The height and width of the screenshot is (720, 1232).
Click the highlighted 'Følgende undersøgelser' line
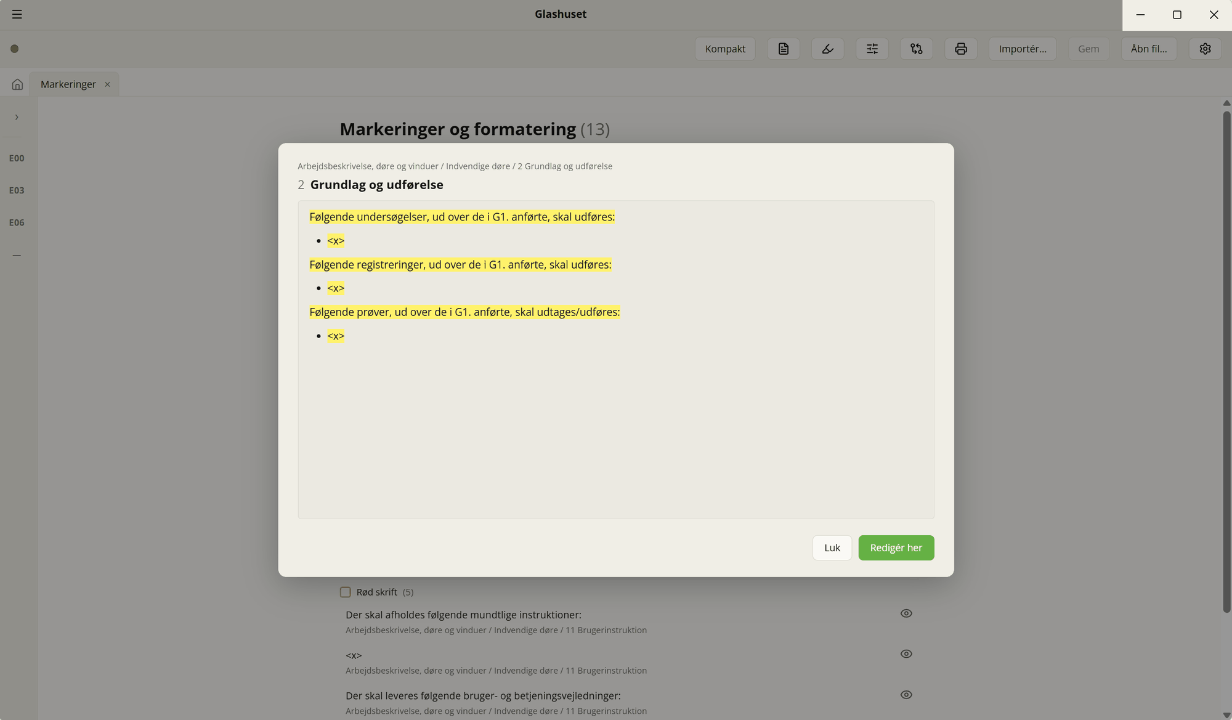(462, 217)
